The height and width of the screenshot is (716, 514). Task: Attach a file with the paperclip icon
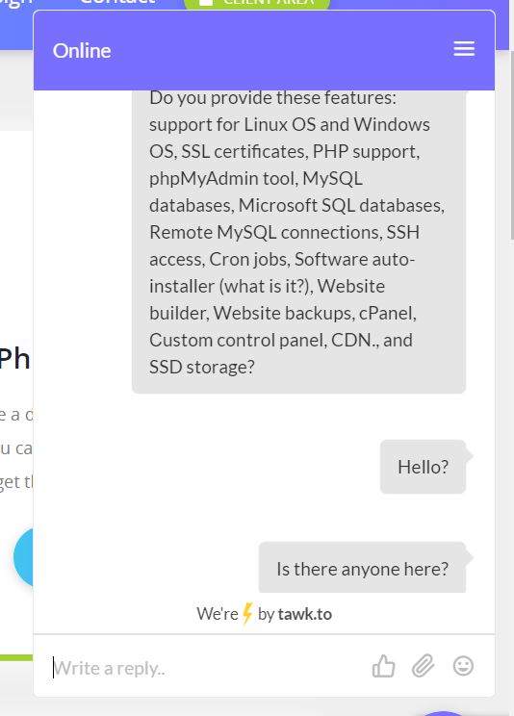click(424, 665)
